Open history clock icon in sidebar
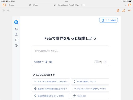This screenshot has width=133, height=100. (x=16, y=45)
